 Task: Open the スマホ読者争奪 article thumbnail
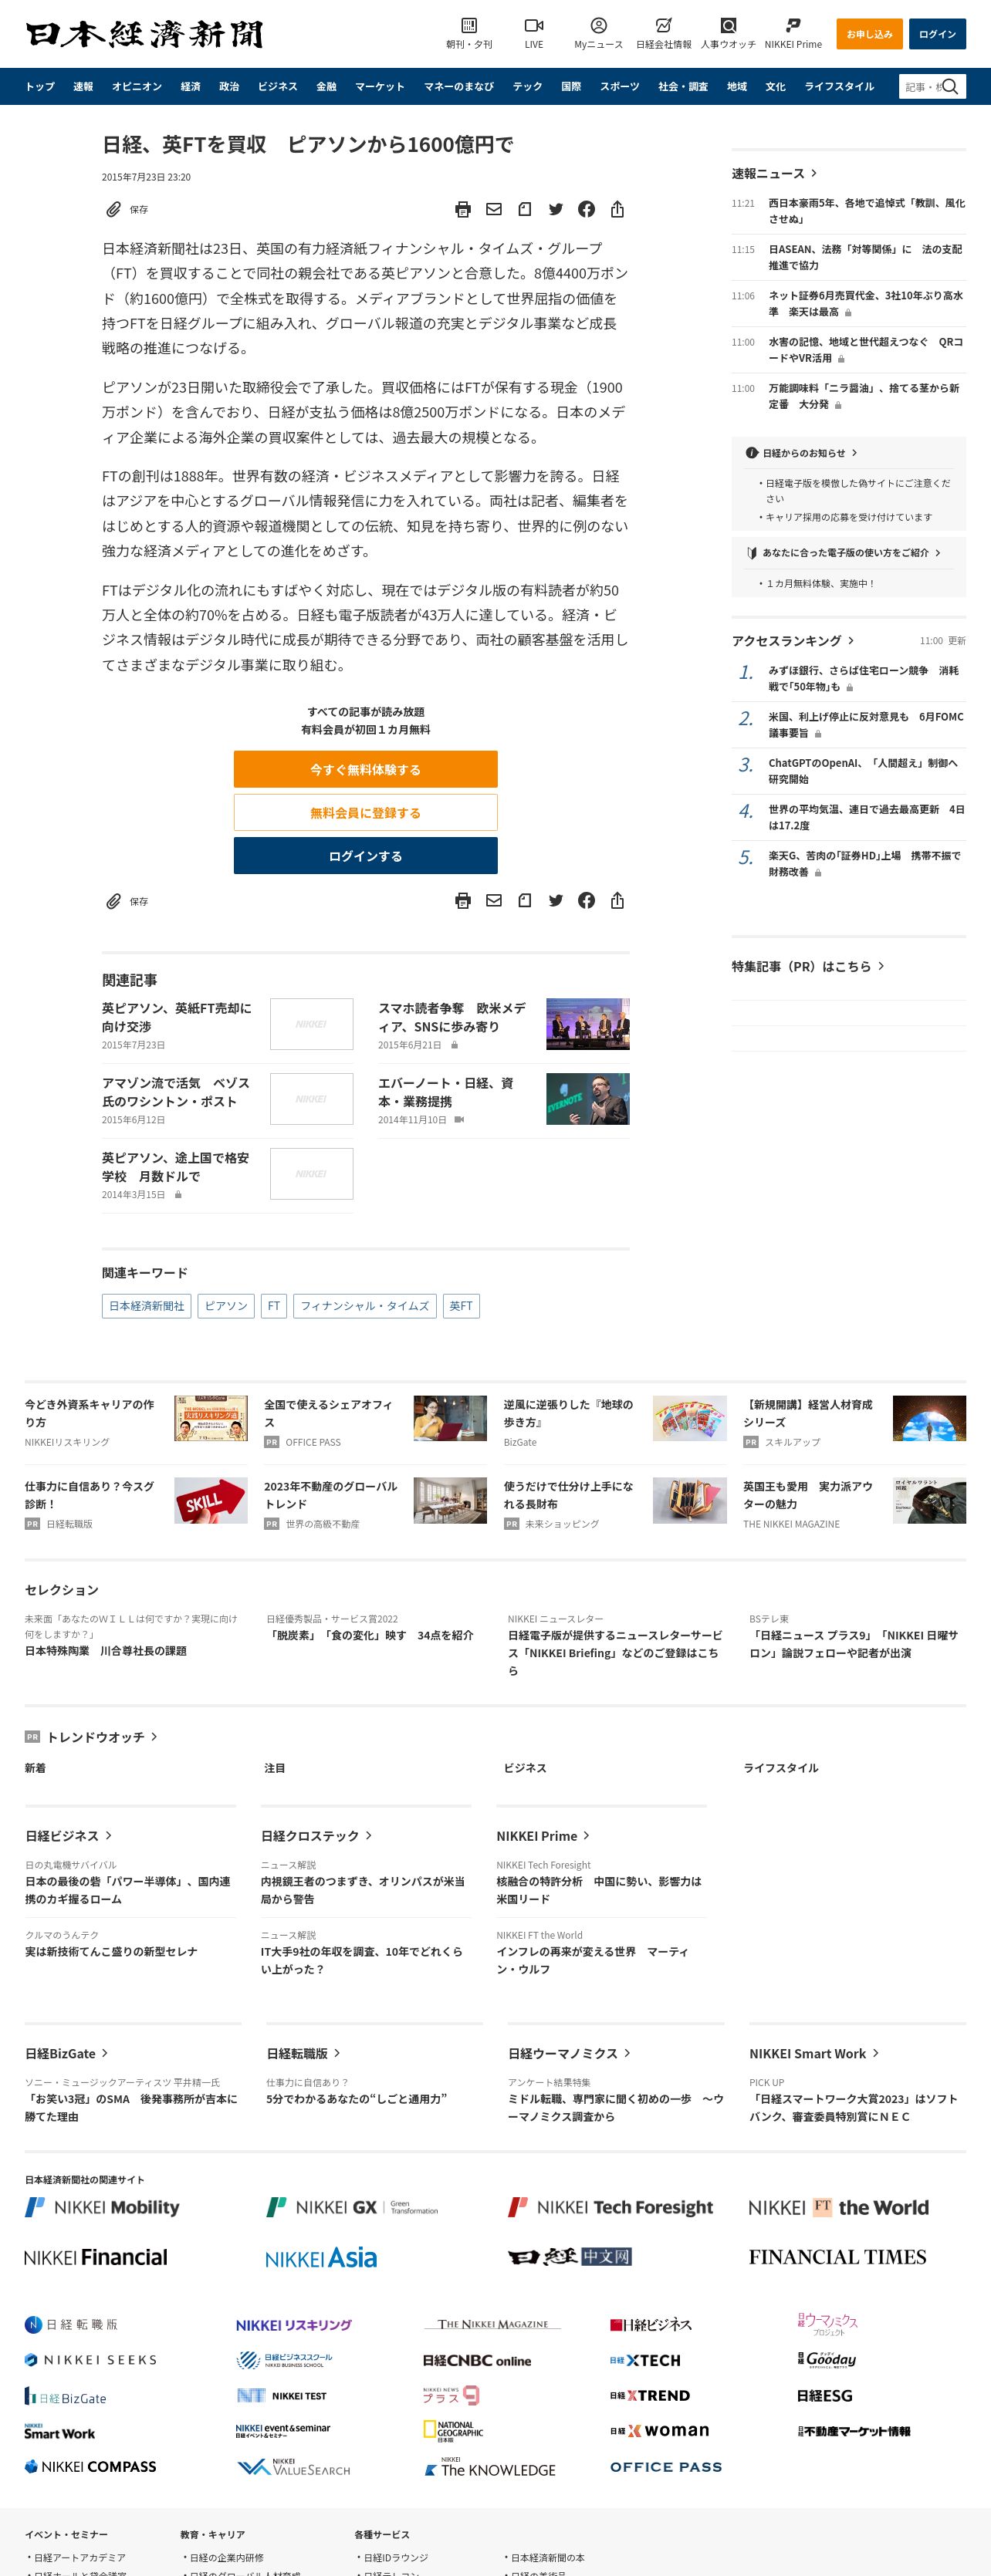(x=588, y=1024)
